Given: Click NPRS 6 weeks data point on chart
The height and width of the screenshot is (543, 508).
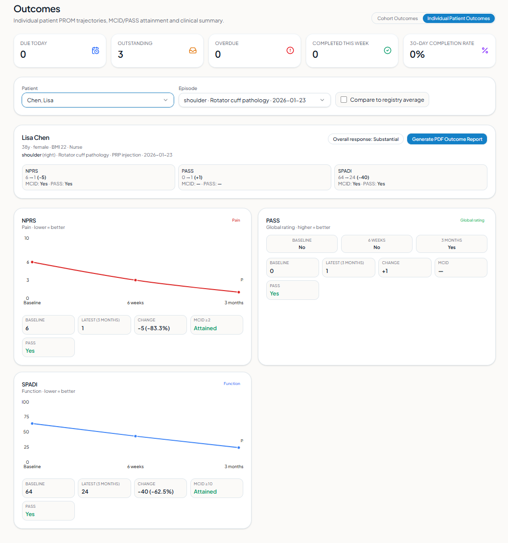Looking at the screenshot, I should tap(136, 280).
